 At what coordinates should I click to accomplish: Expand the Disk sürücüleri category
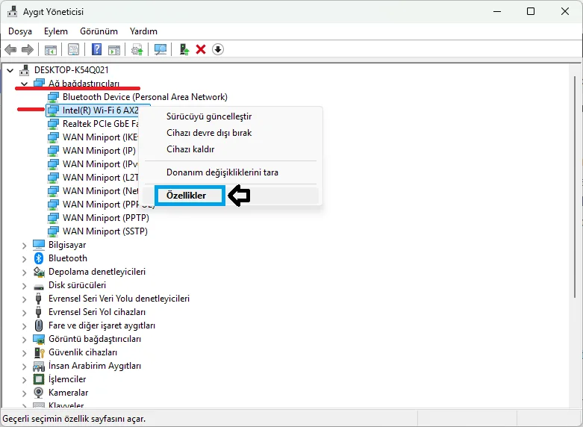(x=24, y=286)
